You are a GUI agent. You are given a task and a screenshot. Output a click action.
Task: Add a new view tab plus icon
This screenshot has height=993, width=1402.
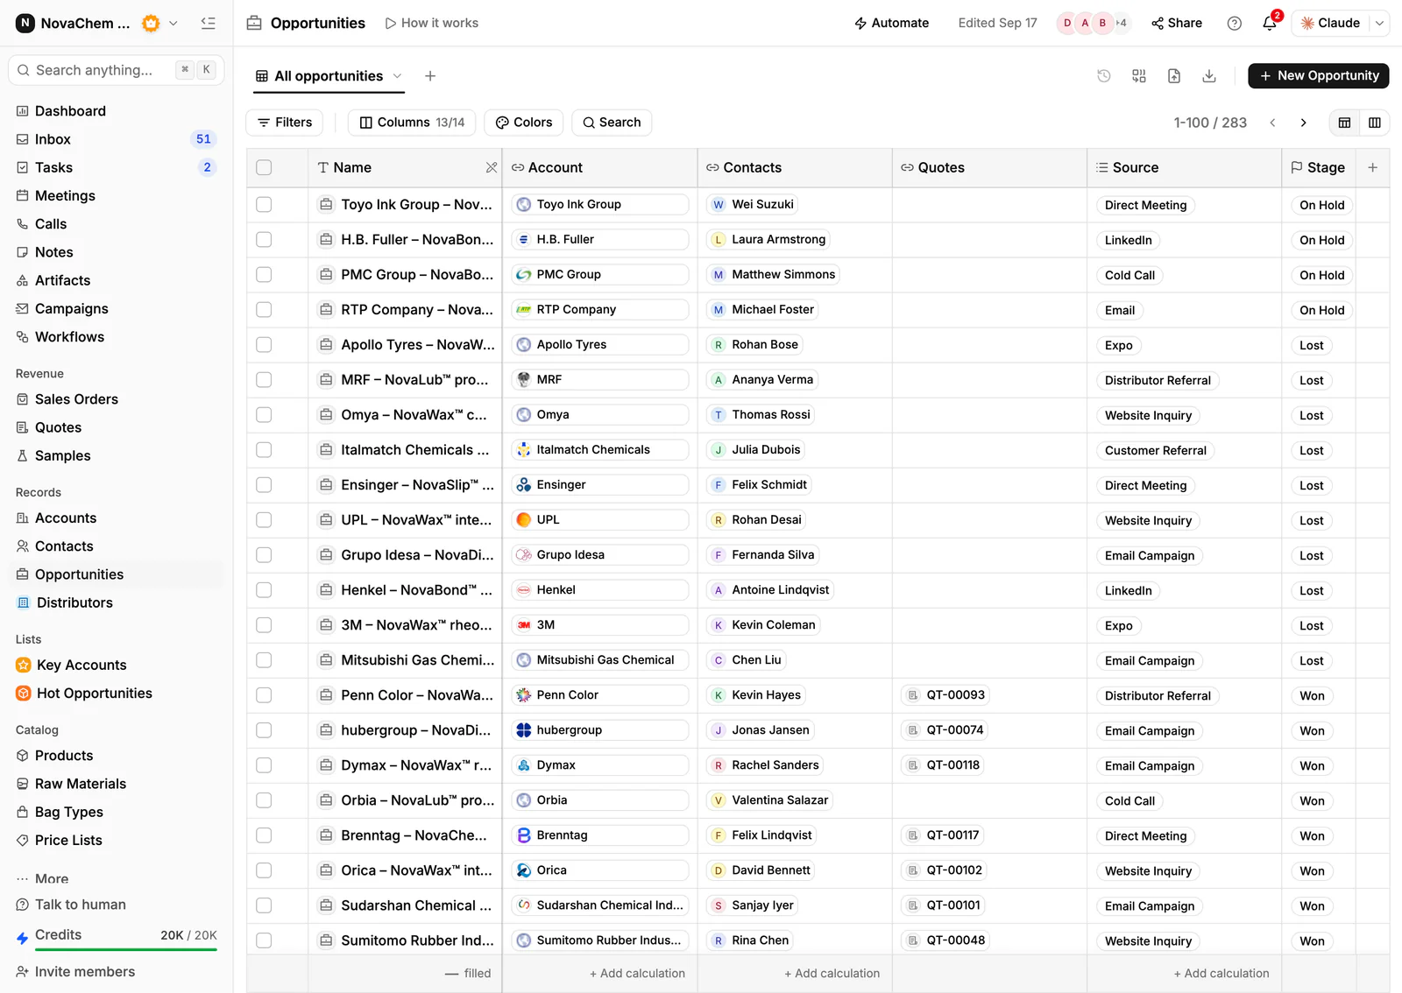[x=430, y=76]
